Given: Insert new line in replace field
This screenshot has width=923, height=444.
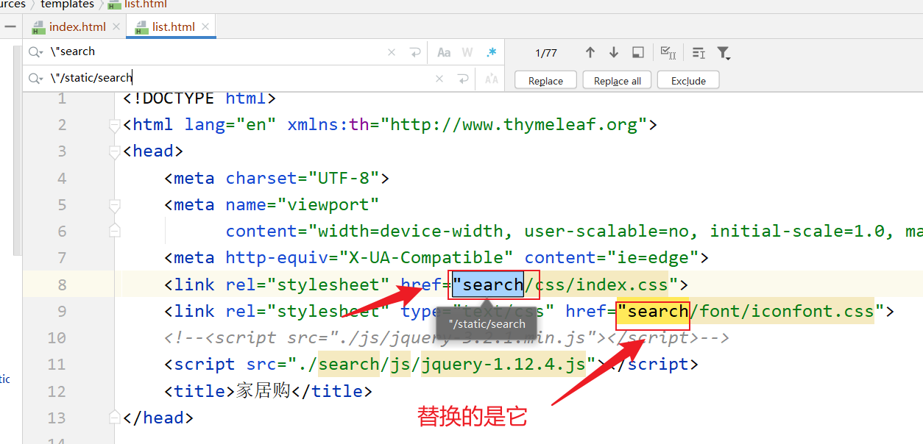Looking at the screenshot, I should click(463, 79).
